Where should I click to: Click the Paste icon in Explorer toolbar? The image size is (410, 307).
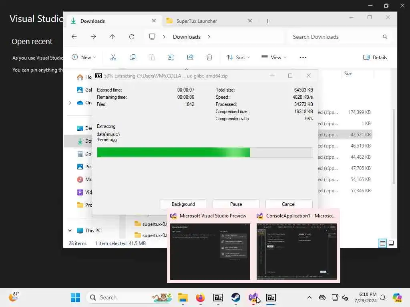point(152,58)
